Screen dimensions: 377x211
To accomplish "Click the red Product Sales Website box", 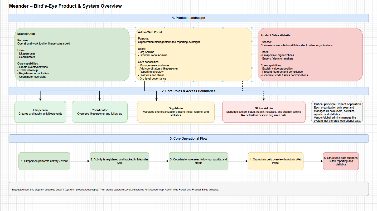I will click(x=310, y=55).
